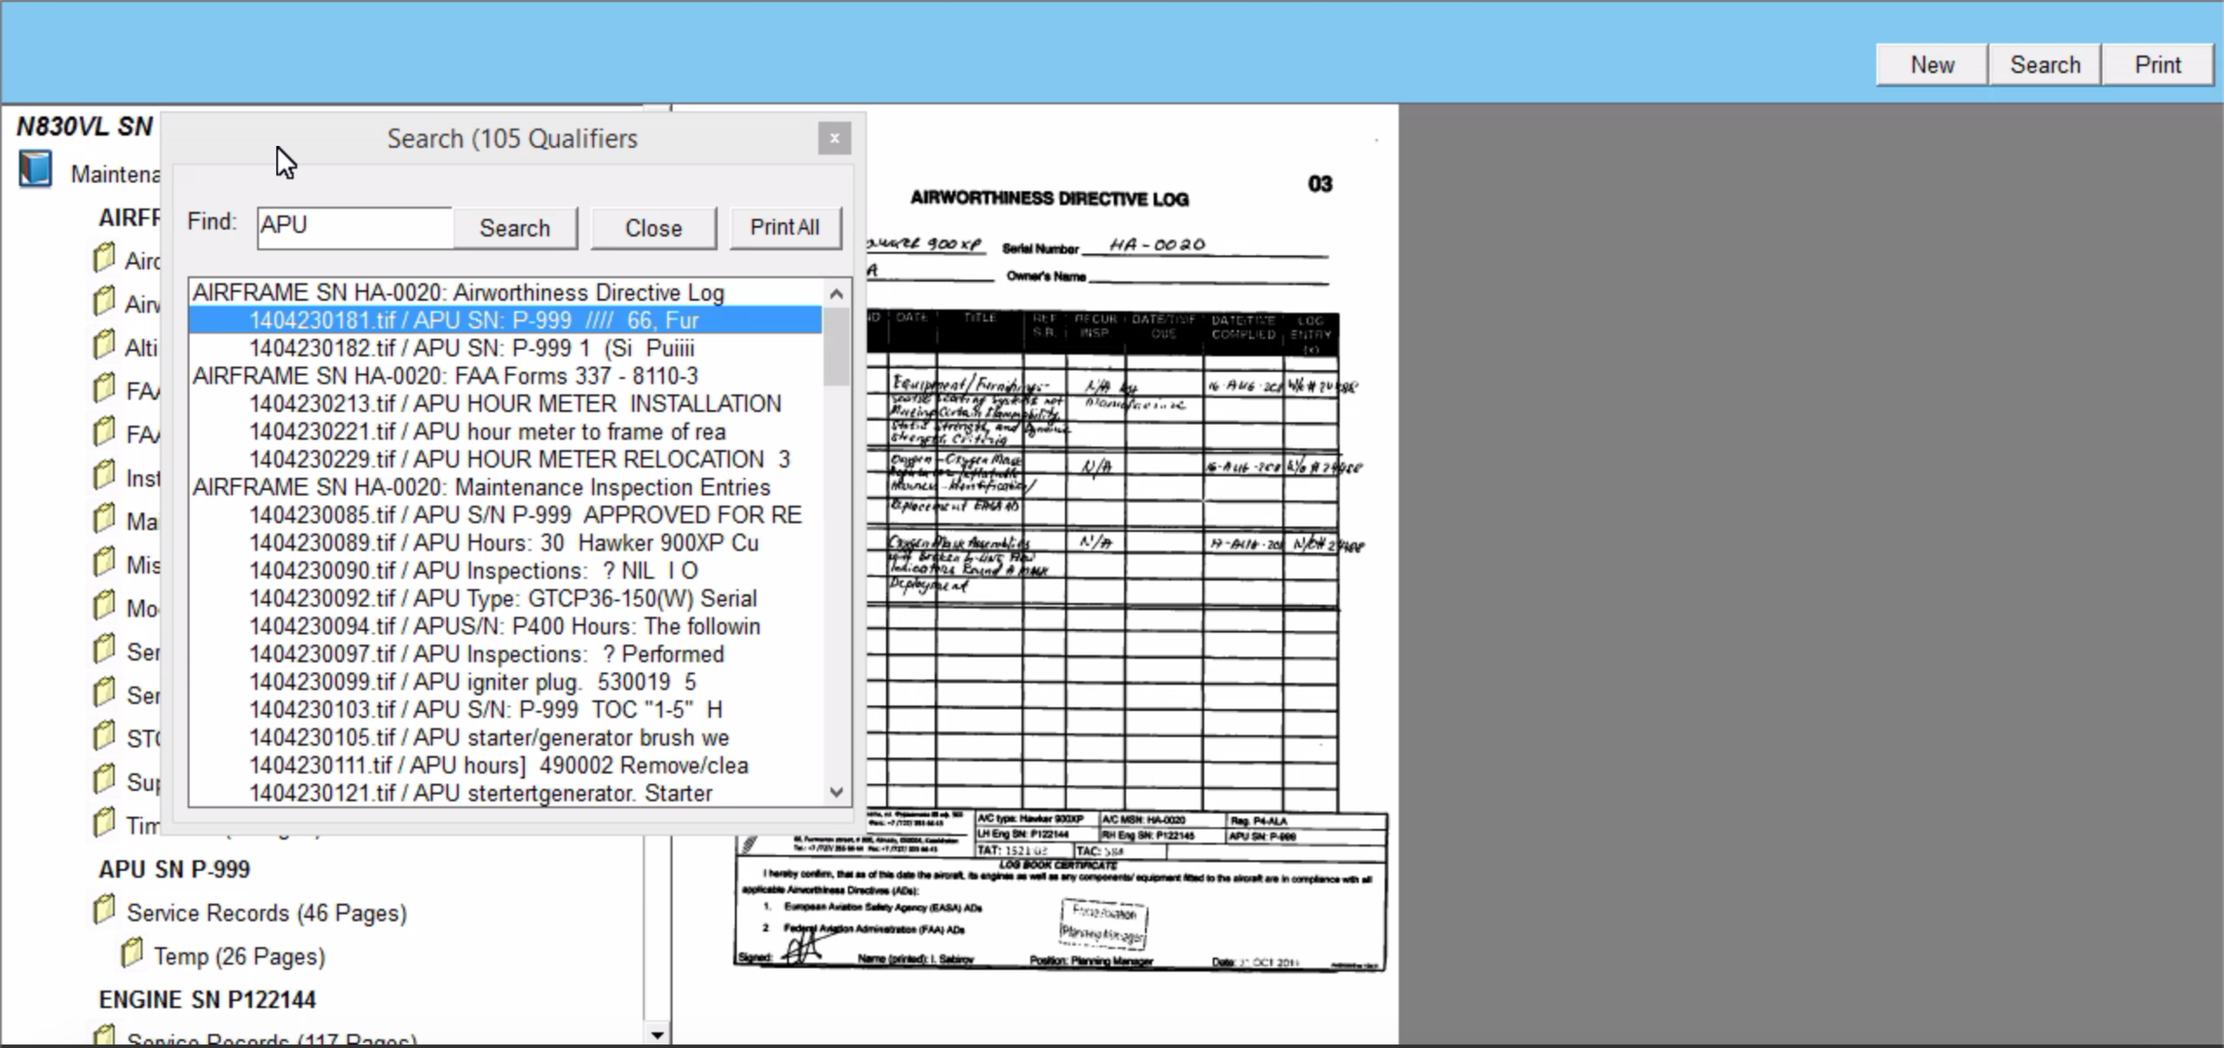Screen dimensions: 2224x1048
Task: Switch to the Search view in the top bar
Action: tap(2043, 64)
